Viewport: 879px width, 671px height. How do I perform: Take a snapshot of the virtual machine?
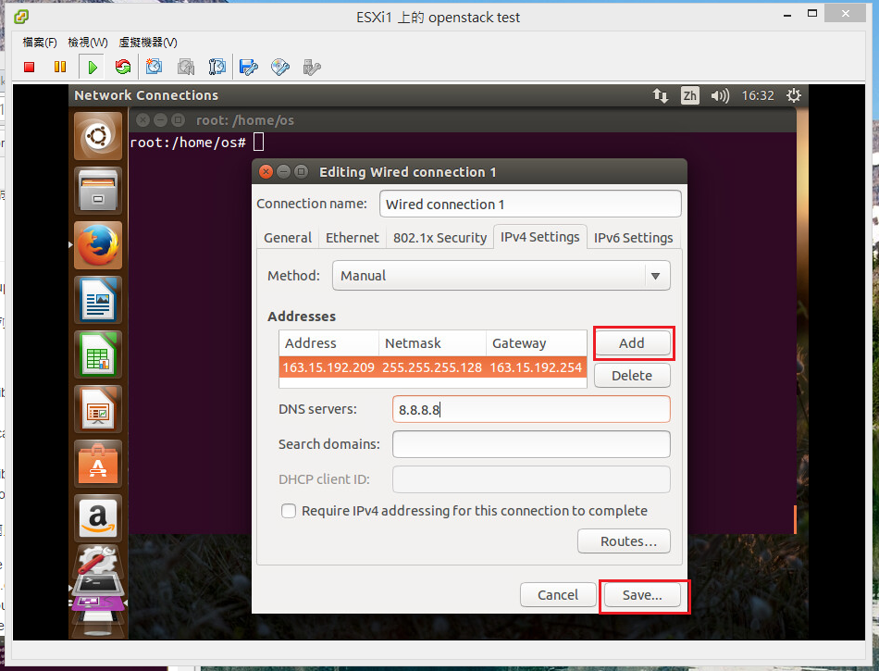coord(155,67)
